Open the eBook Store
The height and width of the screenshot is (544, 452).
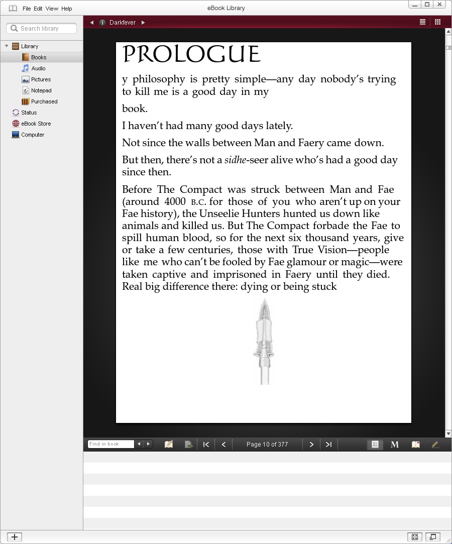pos(36,124)
